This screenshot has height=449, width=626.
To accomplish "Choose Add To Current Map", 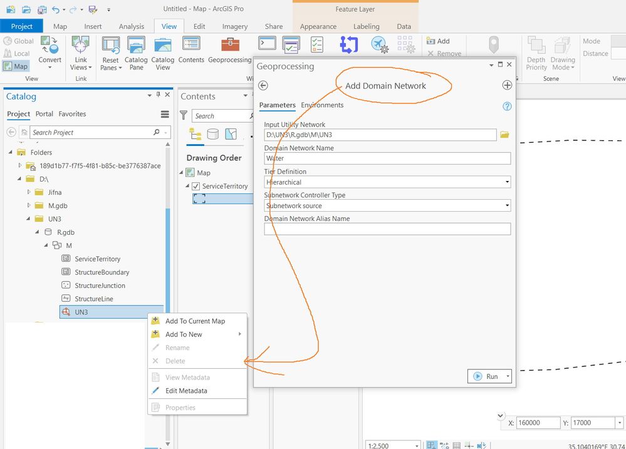I will [195, 321].
